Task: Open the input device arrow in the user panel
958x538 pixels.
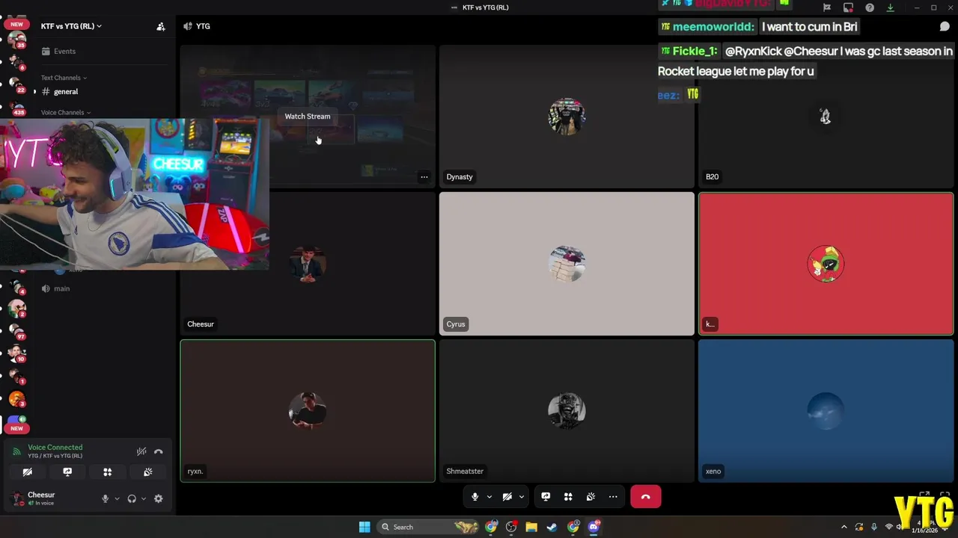Action: pos(117,498)
